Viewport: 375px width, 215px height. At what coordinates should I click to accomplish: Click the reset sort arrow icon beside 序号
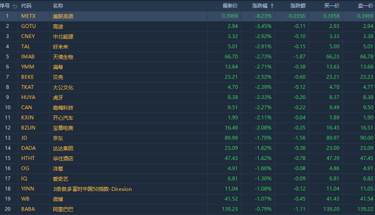(15, 6)
